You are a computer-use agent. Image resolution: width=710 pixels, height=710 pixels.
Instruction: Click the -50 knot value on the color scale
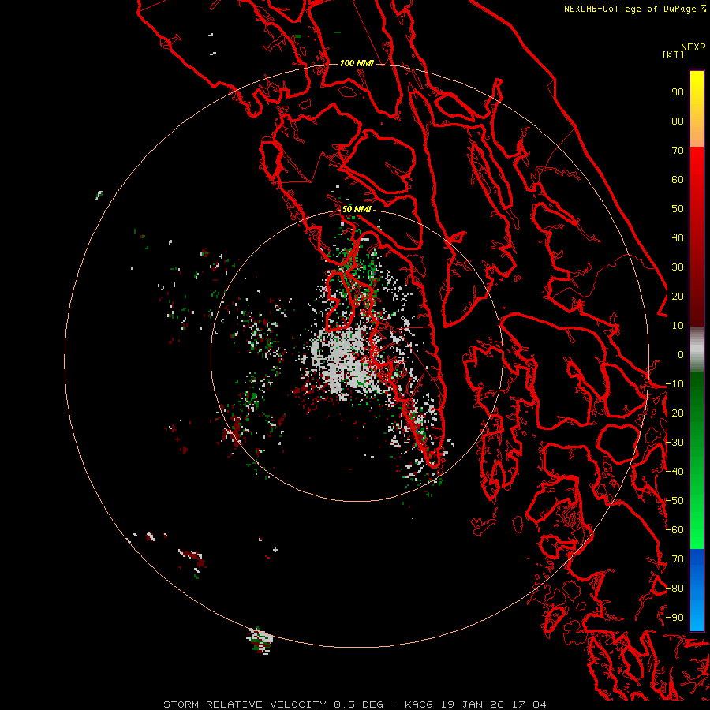674,501
